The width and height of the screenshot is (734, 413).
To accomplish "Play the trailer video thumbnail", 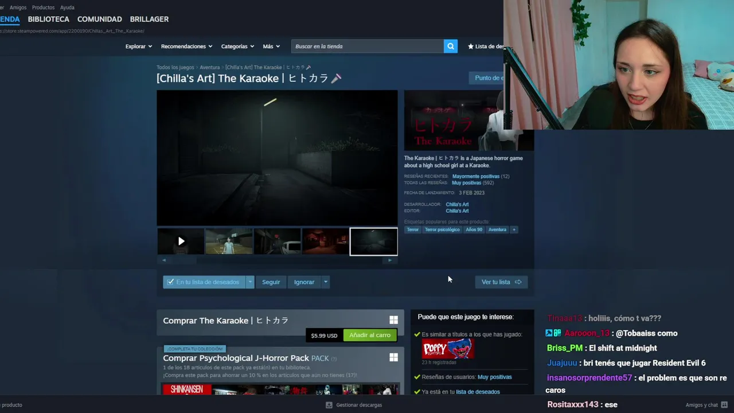I will pyautogui.click(x=181, y=241).
